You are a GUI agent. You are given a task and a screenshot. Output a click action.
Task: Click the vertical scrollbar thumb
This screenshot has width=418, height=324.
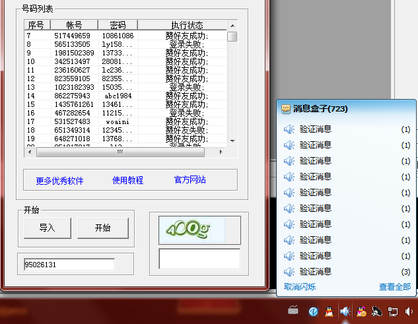pos(232,36)
